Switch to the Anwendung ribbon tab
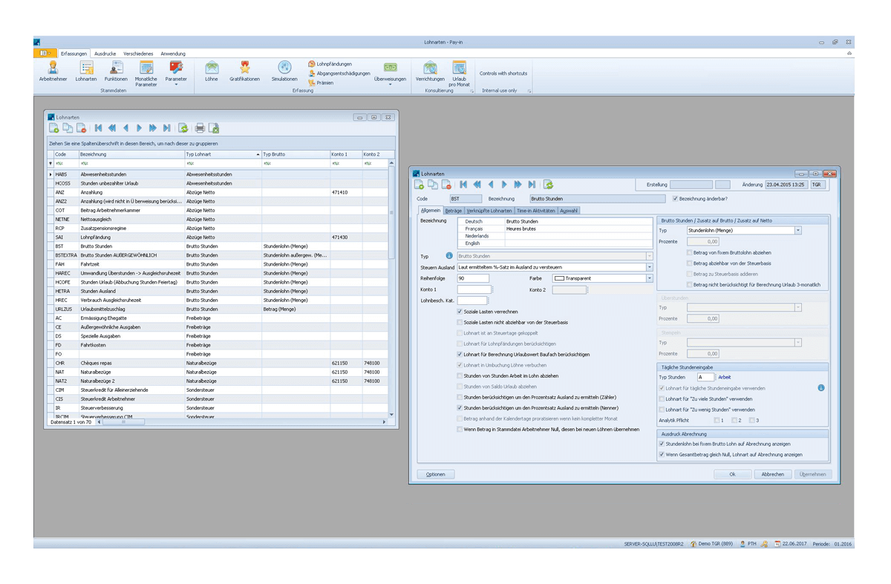 click(173, 53)
